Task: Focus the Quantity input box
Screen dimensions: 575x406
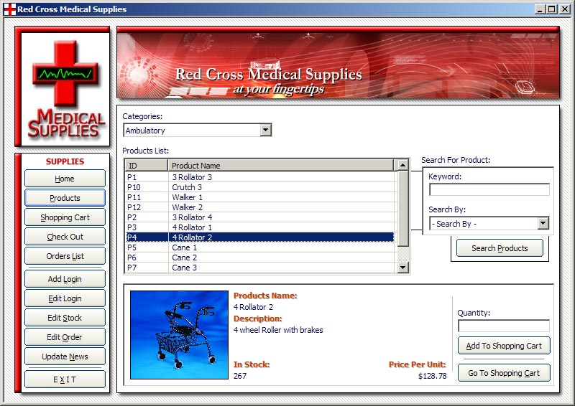Action: click(503, 326)
